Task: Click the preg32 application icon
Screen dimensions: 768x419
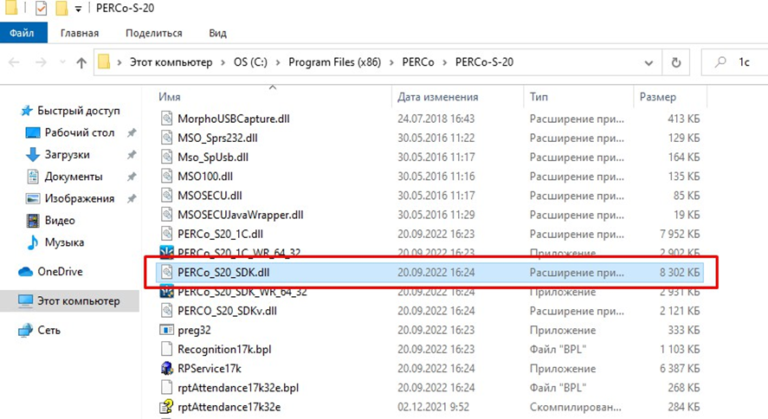Action: [x=168, y=330]
